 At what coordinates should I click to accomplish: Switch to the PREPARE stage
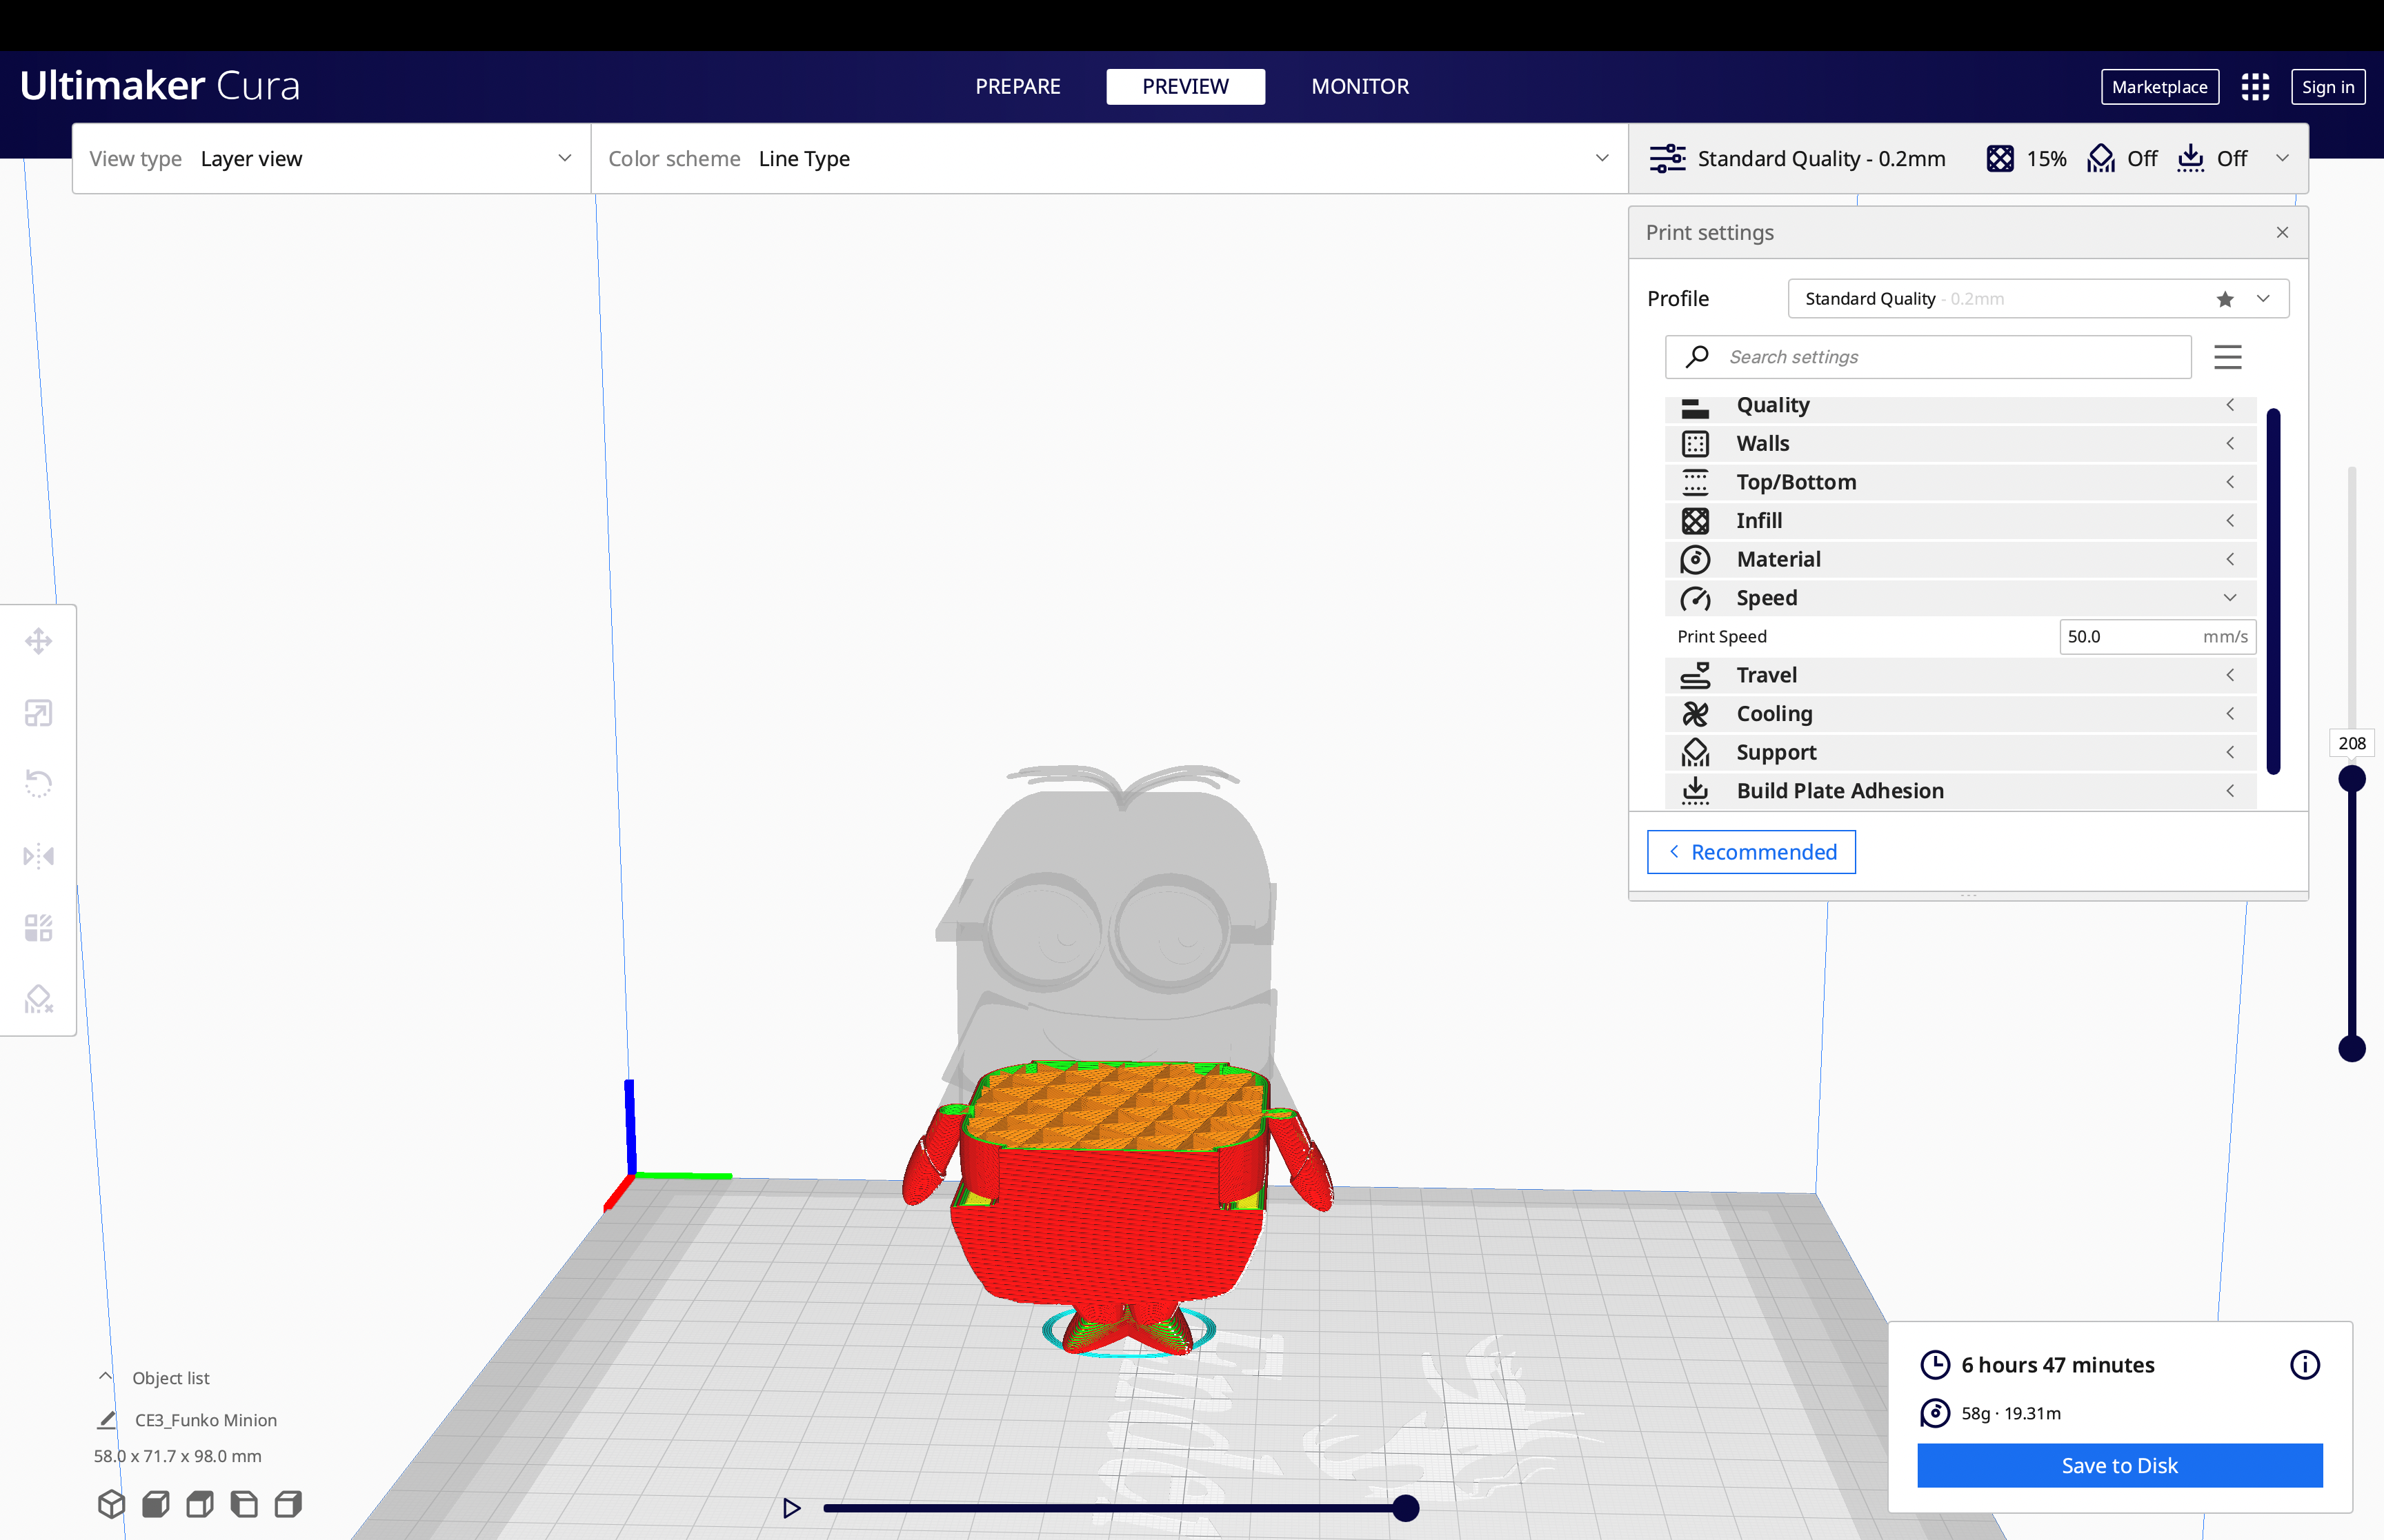(1017, 87)
